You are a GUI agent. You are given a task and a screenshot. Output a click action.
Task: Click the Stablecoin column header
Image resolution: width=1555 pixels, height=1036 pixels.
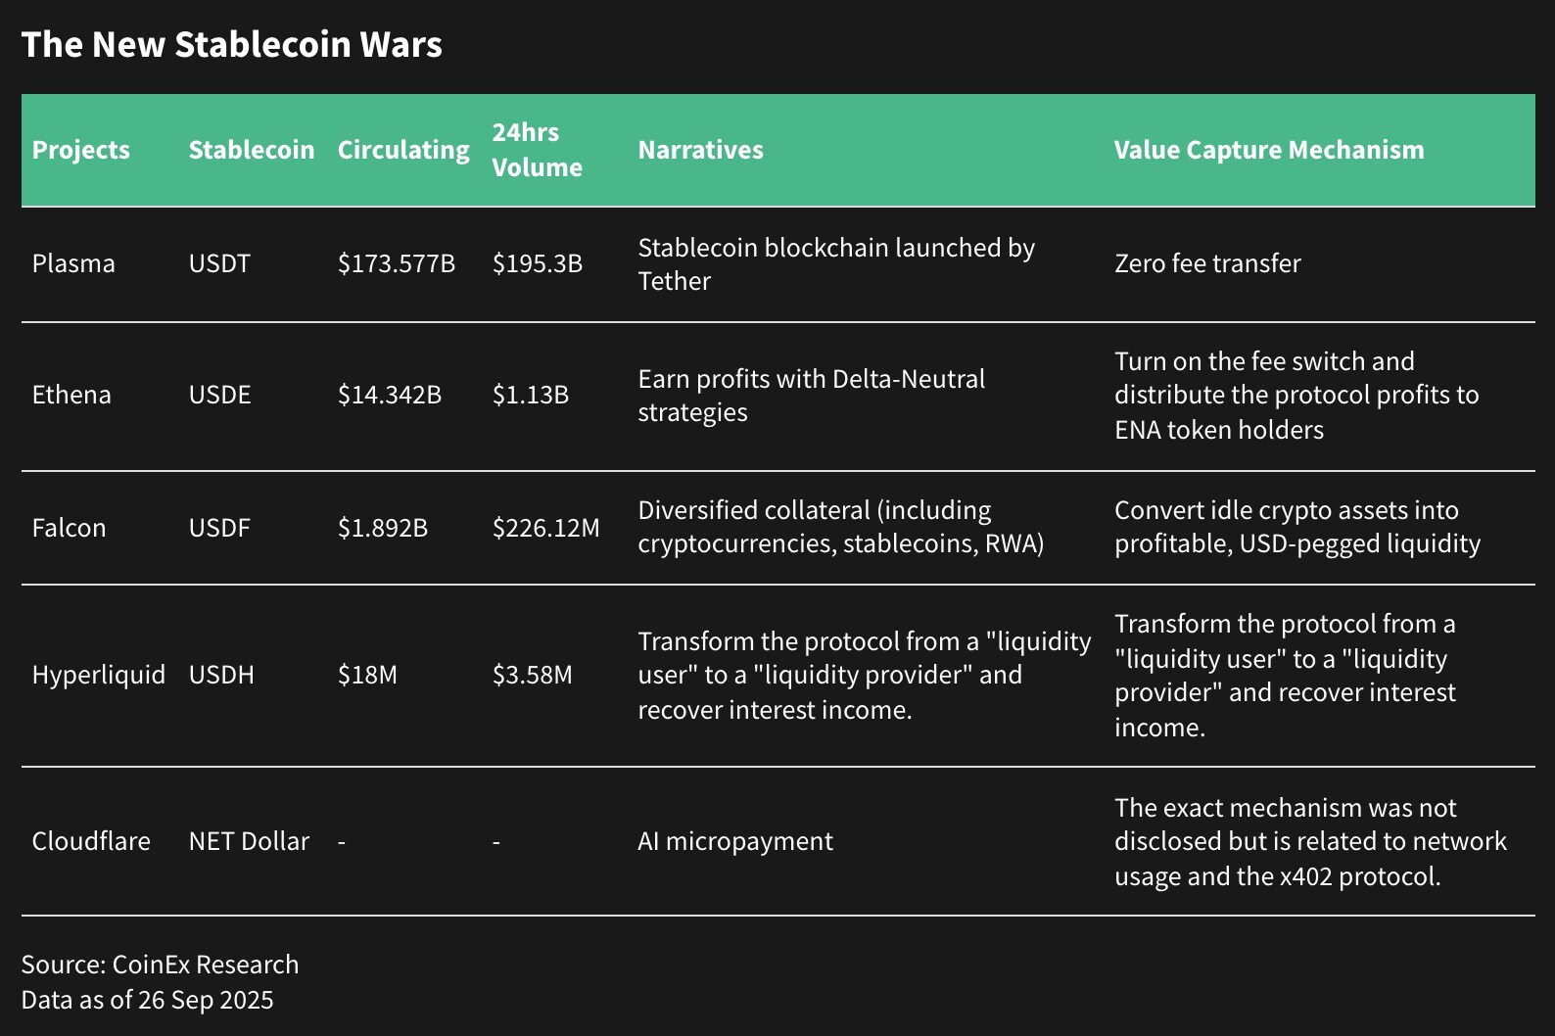tap(251, 150)
